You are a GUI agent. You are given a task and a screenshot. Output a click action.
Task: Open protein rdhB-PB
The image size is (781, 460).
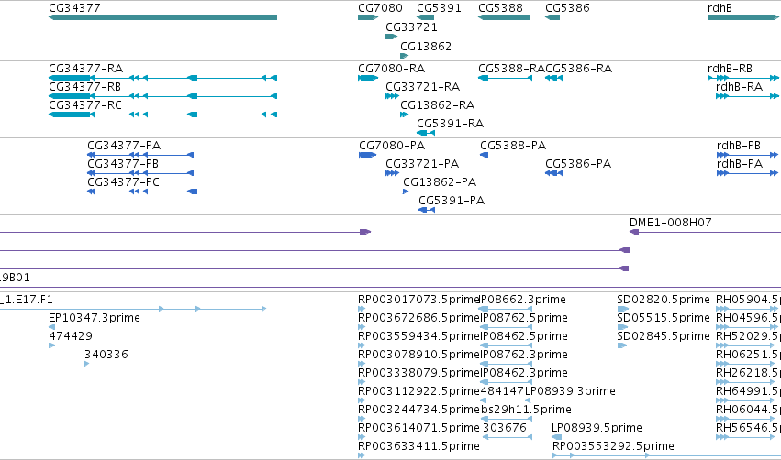click(749, 155)
